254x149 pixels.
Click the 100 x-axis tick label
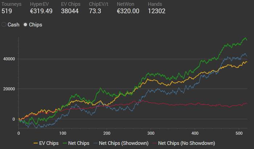[x=62, y=133]
